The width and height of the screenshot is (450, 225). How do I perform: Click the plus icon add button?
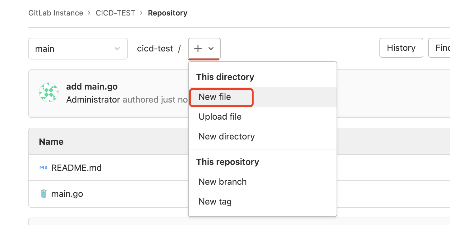pyautogui.click(x=198, y=48)
